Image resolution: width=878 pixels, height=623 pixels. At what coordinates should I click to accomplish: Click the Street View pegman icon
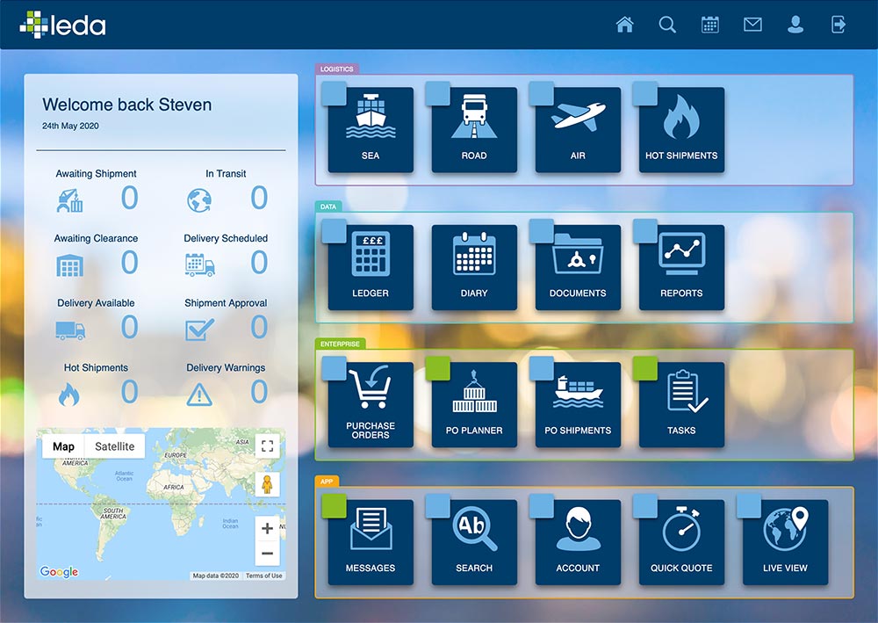coord(268,485)
